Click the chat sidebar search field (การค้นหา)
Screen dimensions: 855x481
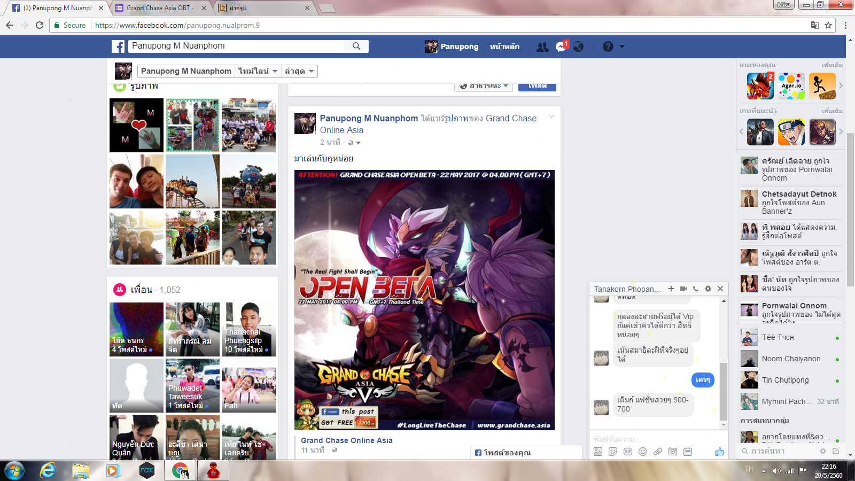point(778,451)
